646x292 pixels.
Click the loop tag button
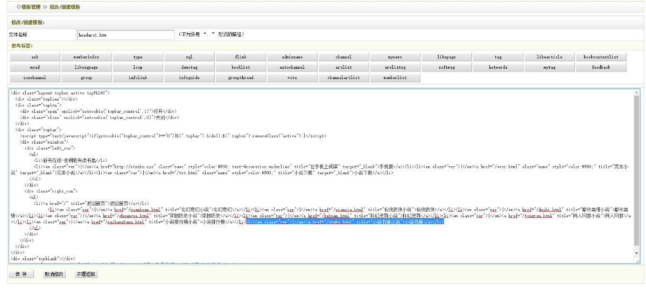coord(138,67)
